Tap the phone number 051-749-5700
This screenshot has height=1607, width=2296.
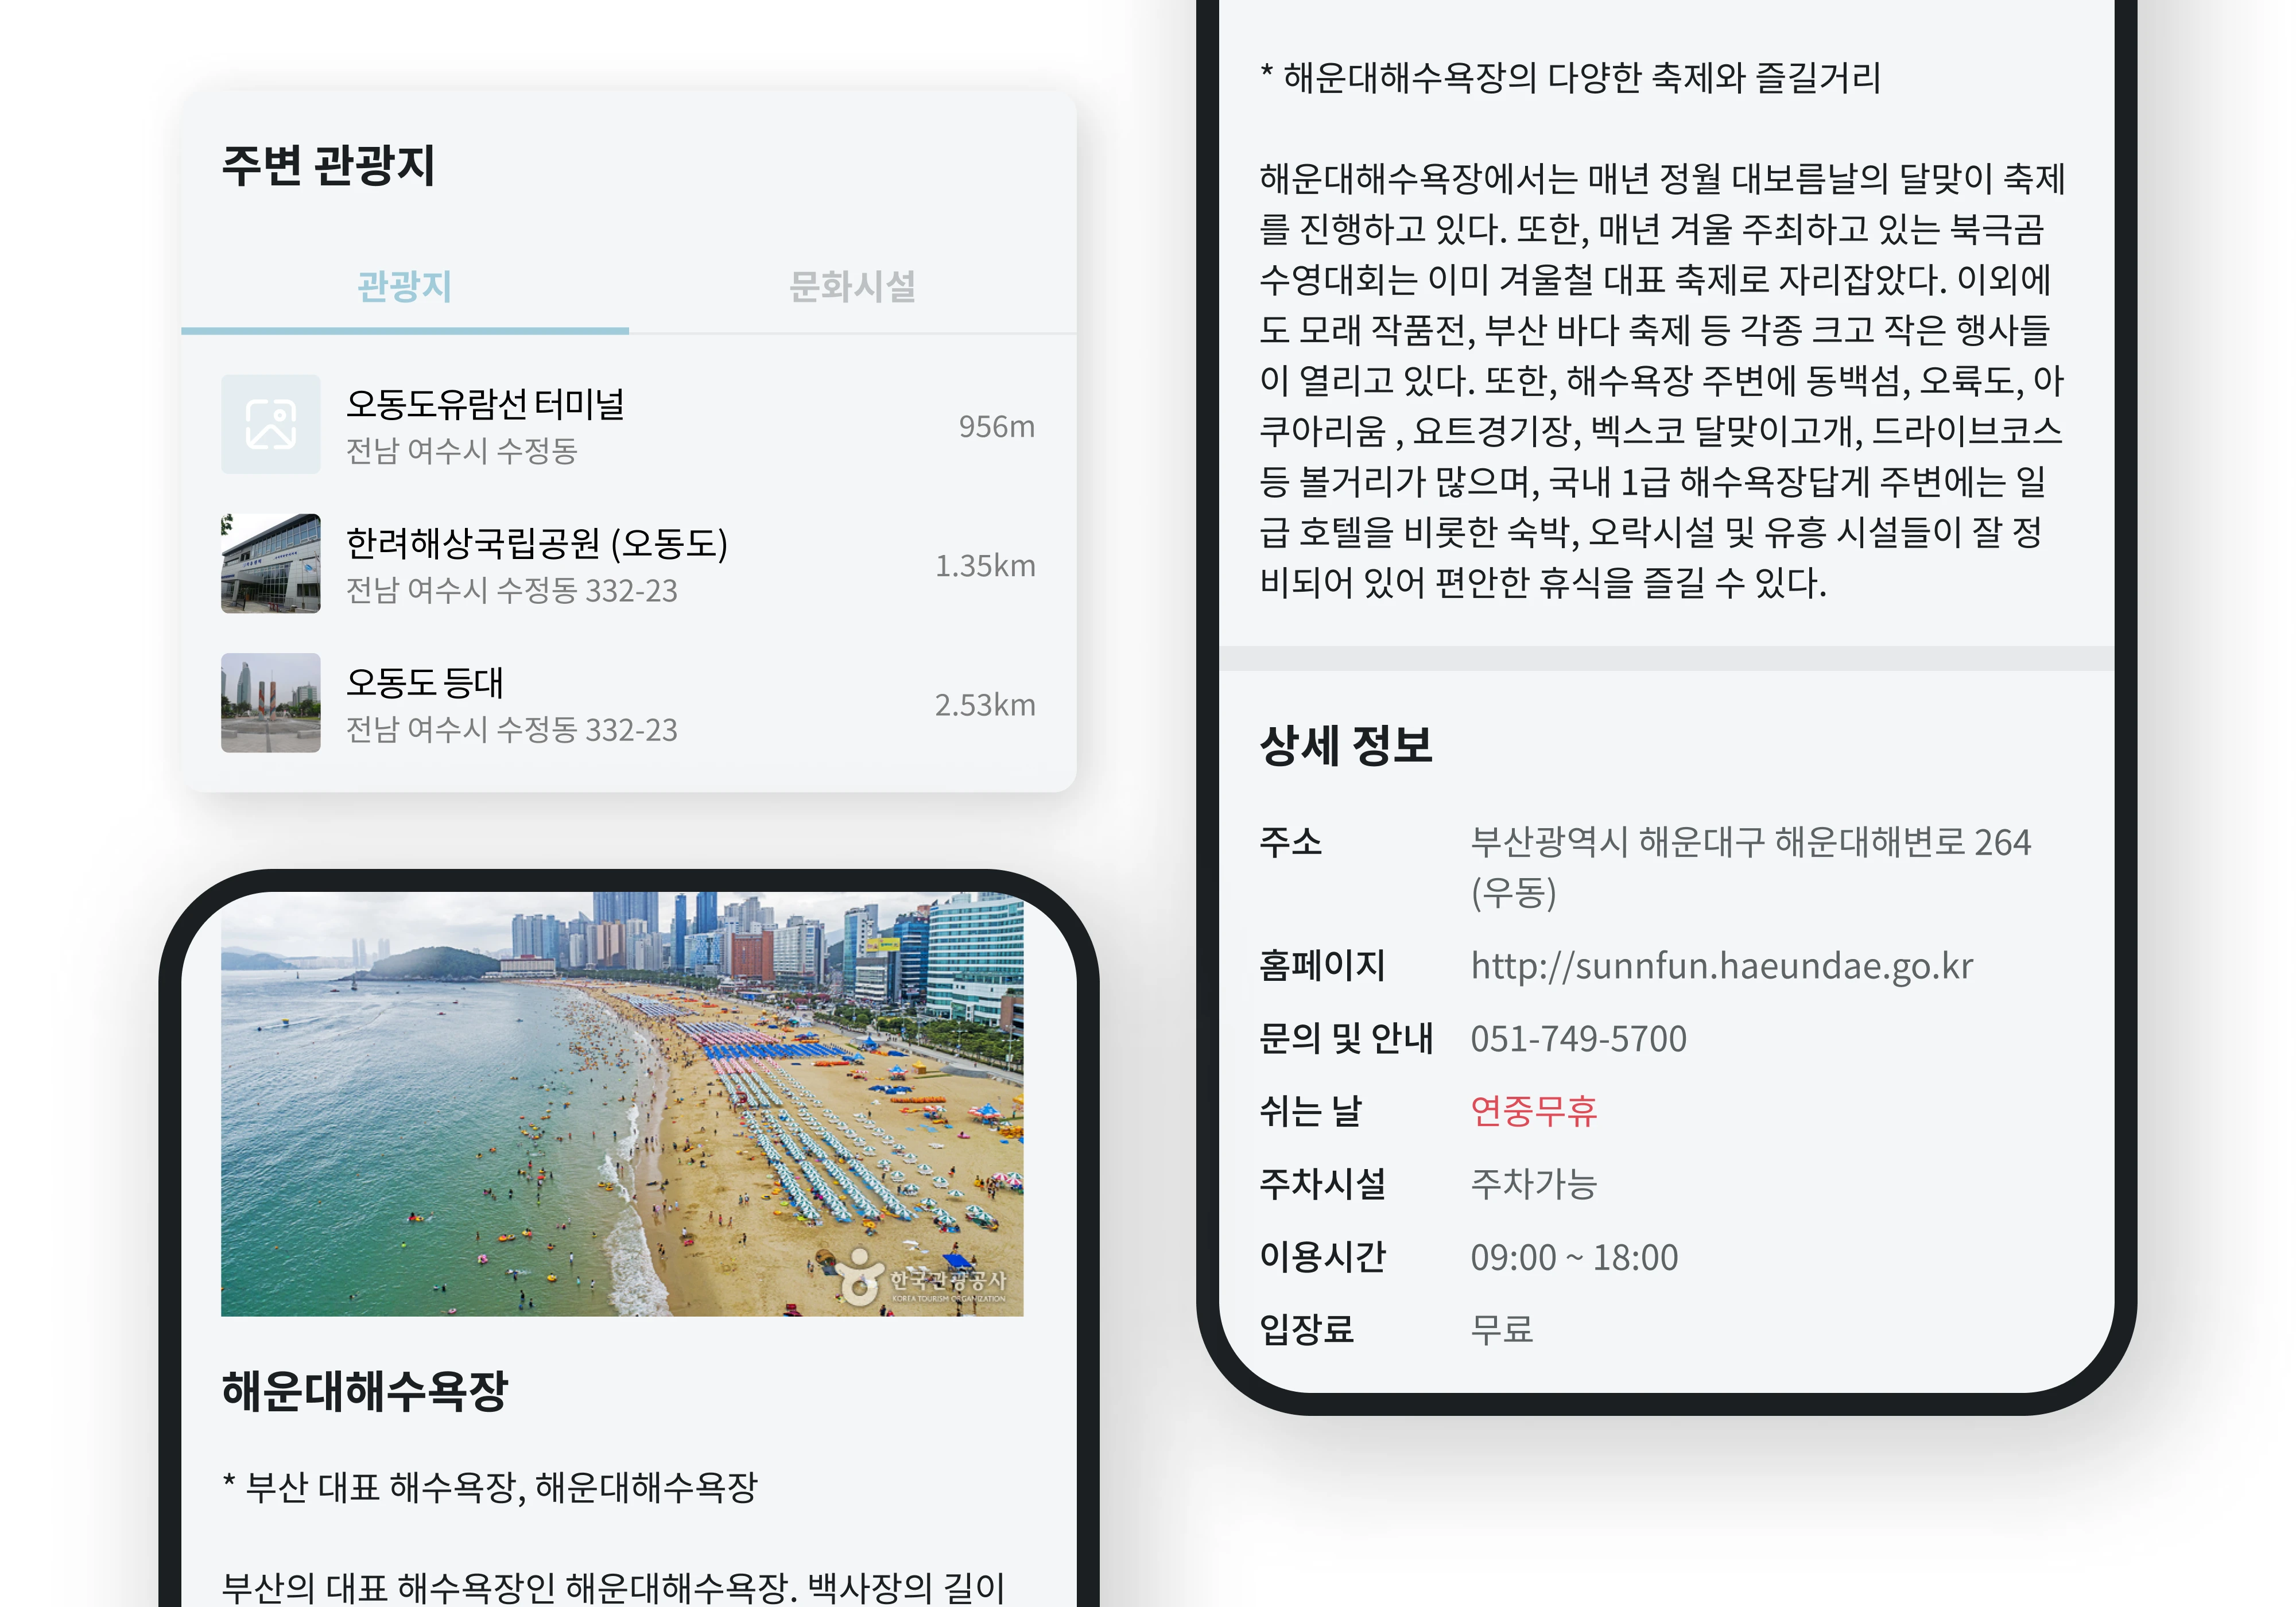coord(1578,1039)
